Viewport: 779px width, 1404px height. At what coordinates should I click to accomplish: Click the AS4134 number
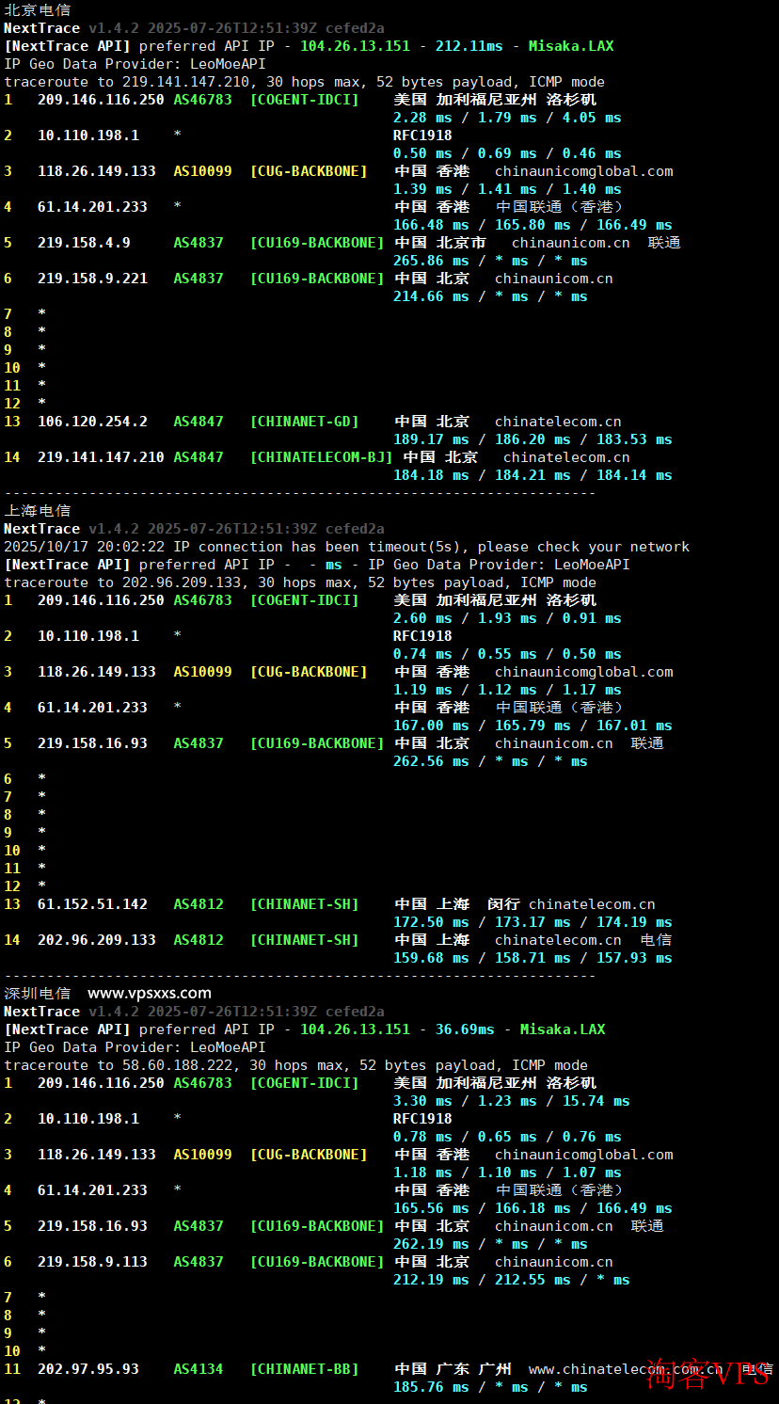(199, 1369)
